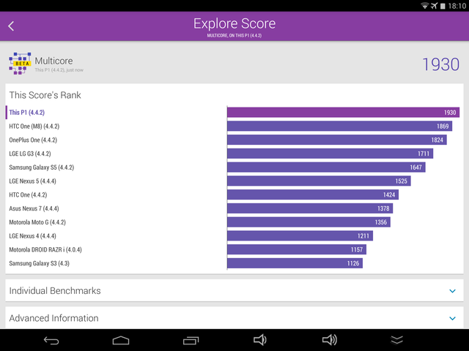Tap the Explore Score title
The width and height of the screenshot is (469, 351).
click(234, 23)
